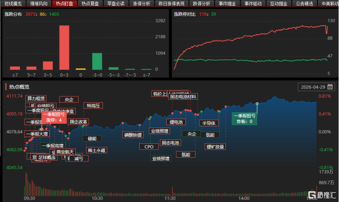
Task: Open the 早盘必读 tab
Action: 116,3
